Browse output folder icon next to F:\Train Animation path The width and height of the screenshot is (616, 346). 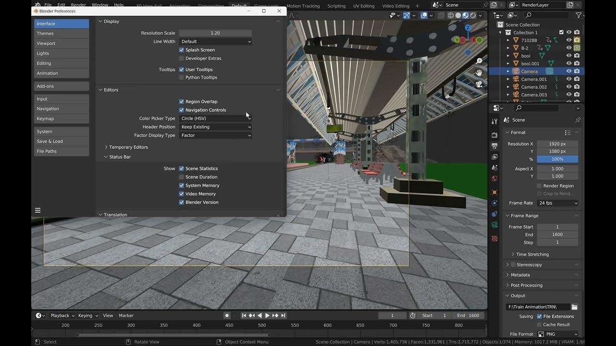pos(574,307)
